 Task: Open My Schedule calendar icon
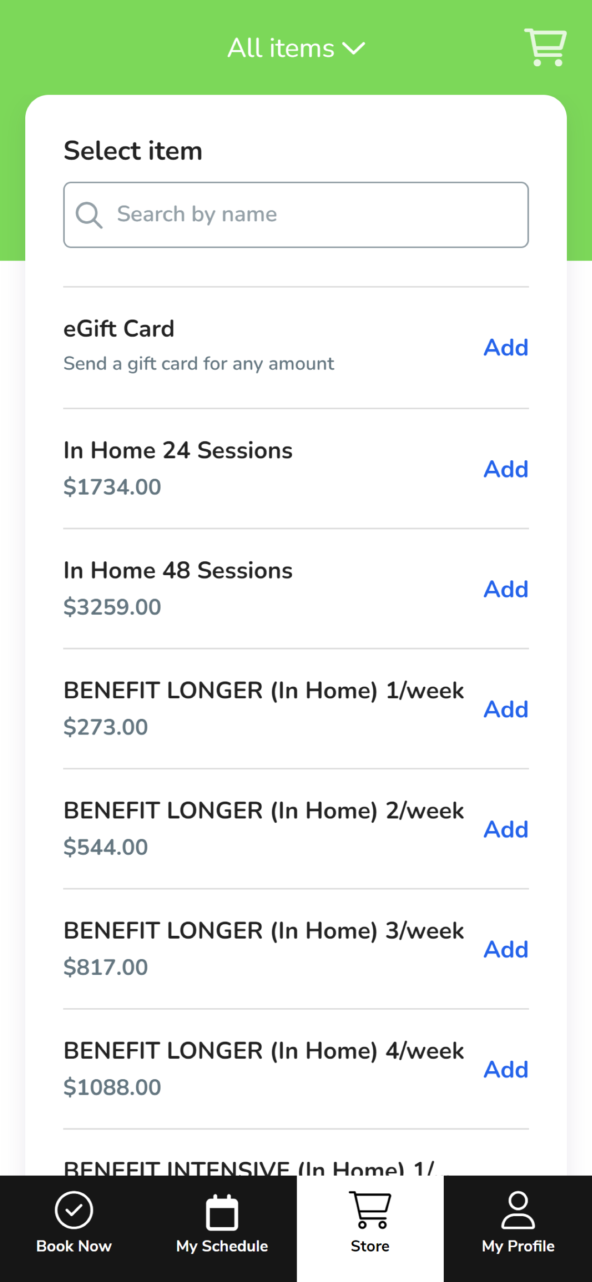222,1212
